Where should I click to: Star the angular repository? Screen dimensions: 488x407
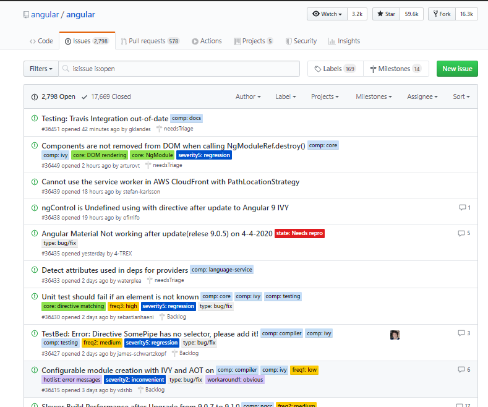pos(386,14)
